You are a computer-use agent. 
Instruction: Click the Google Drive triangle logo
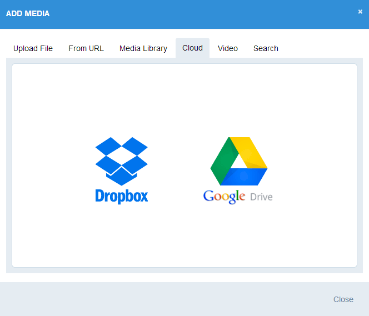pyautogui.click(x=238, y=161)
